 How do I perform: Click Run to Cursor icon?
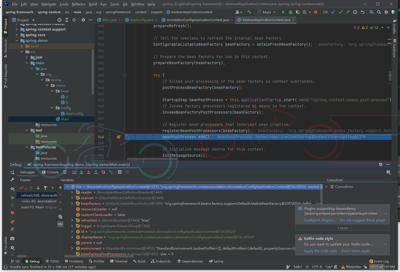111,172
